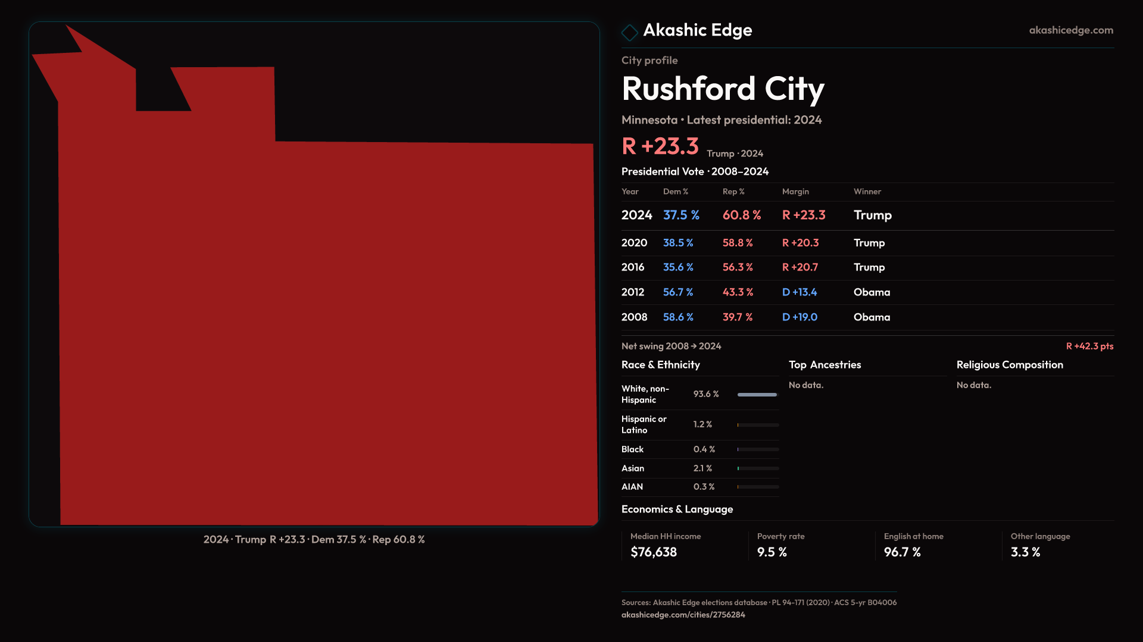This screenshot has height=642, width=1143.
Task: Select the 2020 election row
Action: pos(756,243)
